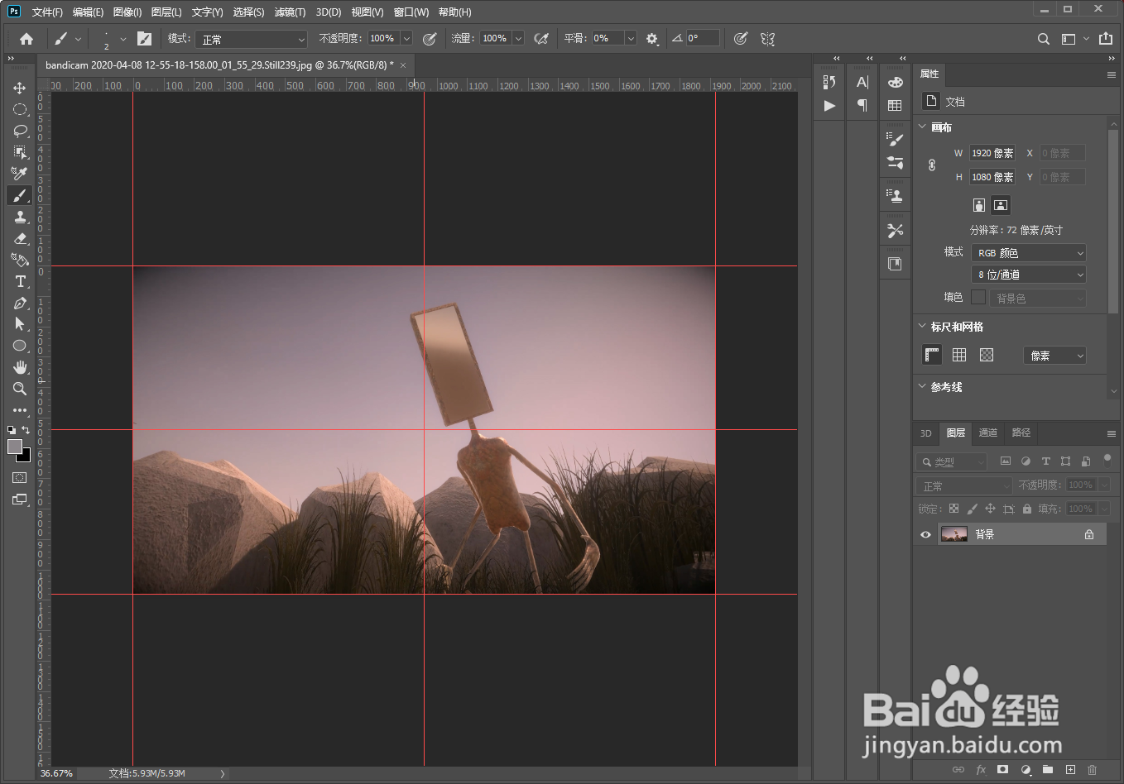Toggle pressure for size icon
The width and height of the screenshot is (1124, 784).
click(x=741, y=39)
